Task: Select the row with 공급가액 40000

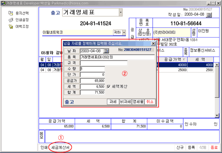Action: [126, 65]
